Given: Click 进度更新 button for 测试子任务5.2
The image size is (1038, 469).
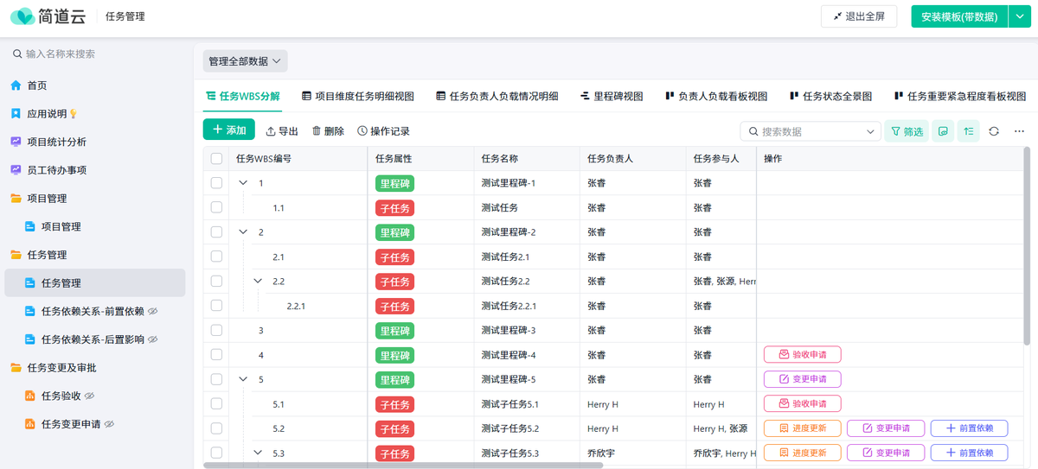Looking at the screenshot, I should click(x=802, y=428).
